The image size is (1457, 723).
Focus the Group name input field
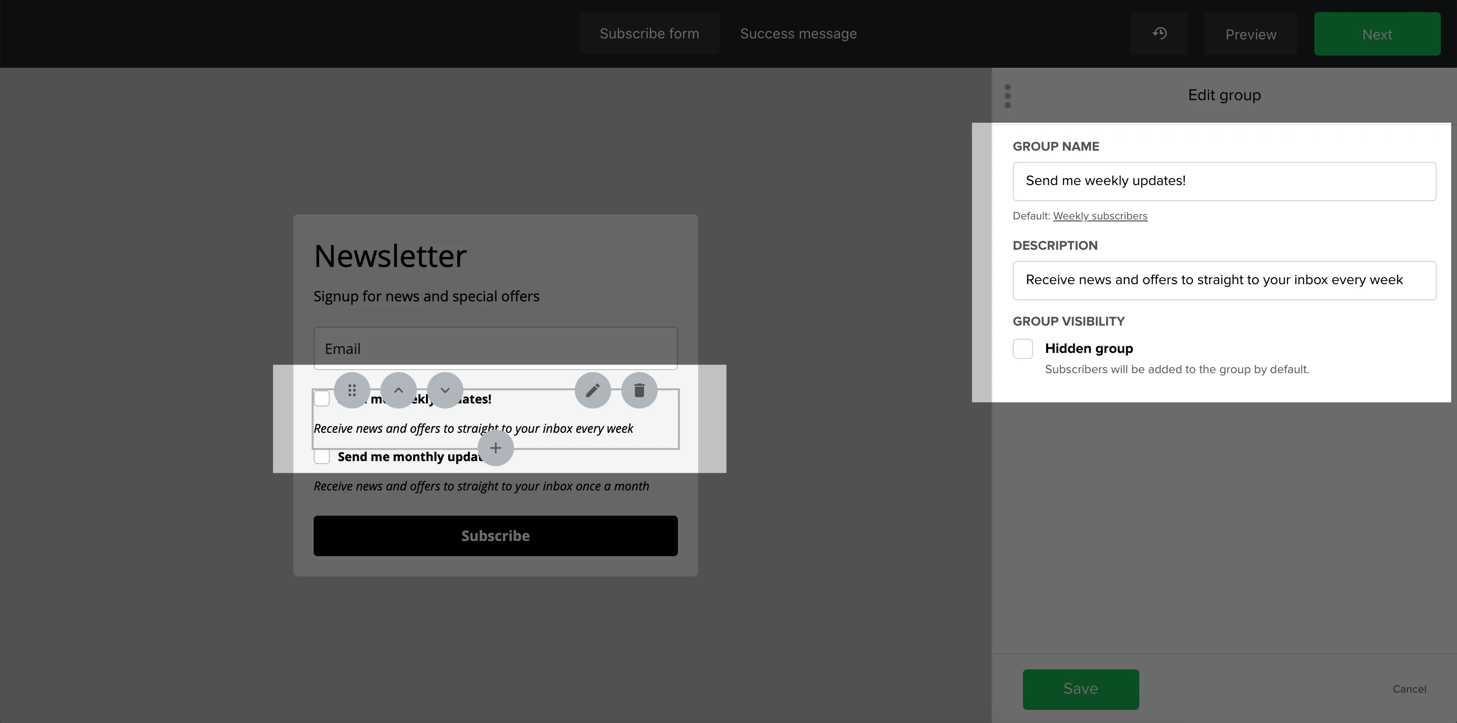tap(1224, 182)
